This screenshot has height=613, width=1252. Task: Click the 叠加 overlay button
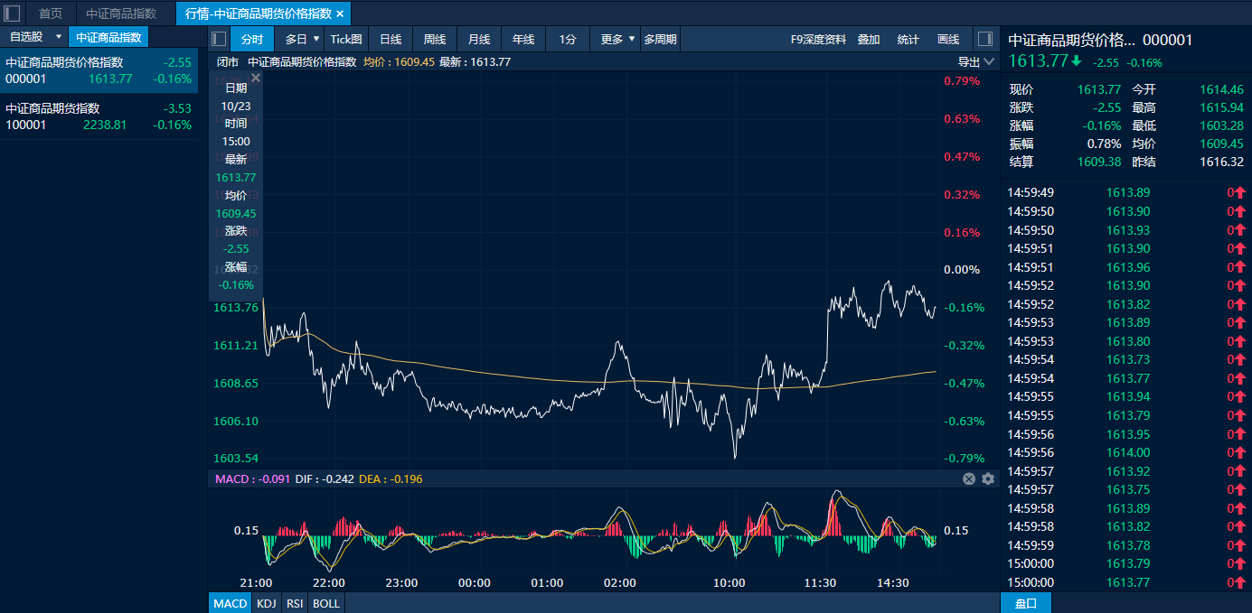point(869,39)
